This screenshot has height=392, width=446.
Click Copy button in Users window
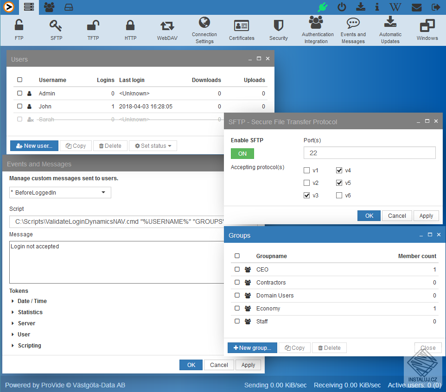tap(76, 145)
